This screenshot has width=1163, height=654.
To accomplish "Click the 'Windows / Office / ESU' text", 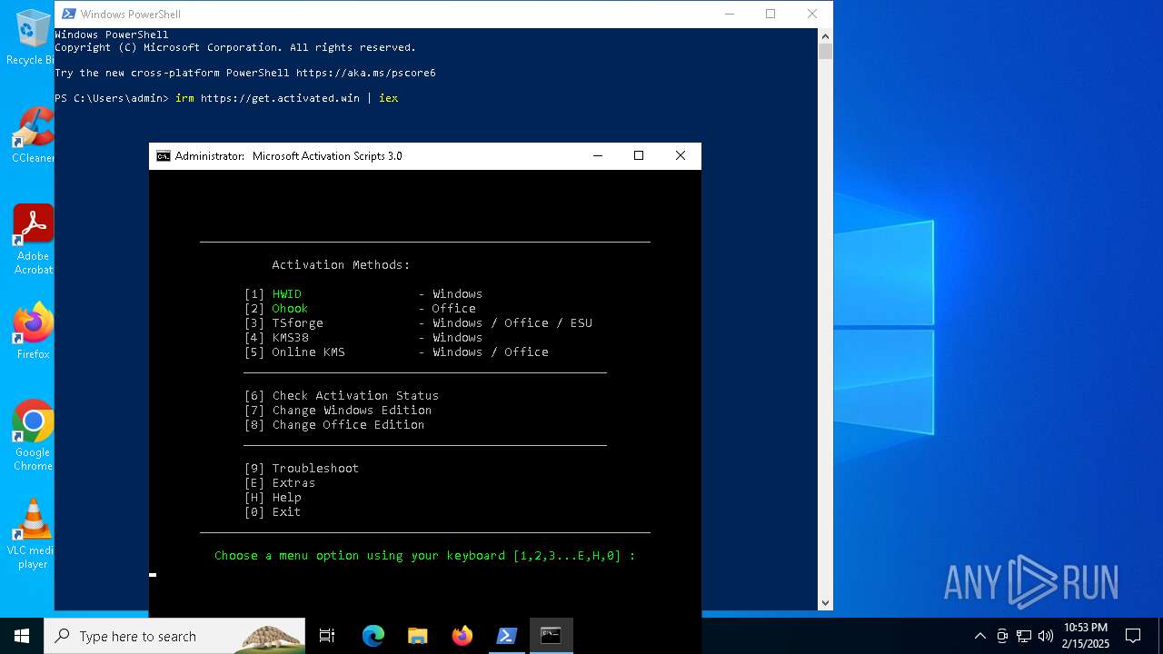I will pos(512,323).
